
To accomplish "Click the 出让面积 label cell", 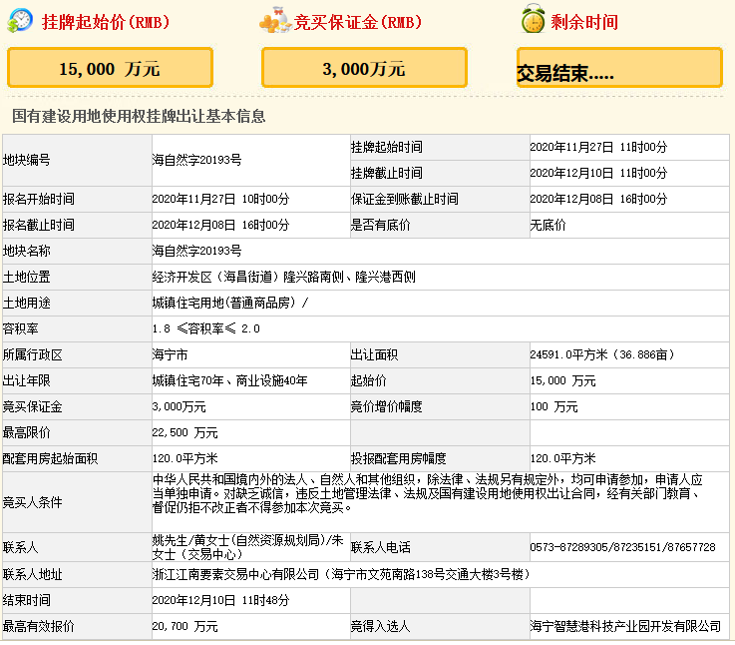I will pyautogui.click(x=440, y=354).
